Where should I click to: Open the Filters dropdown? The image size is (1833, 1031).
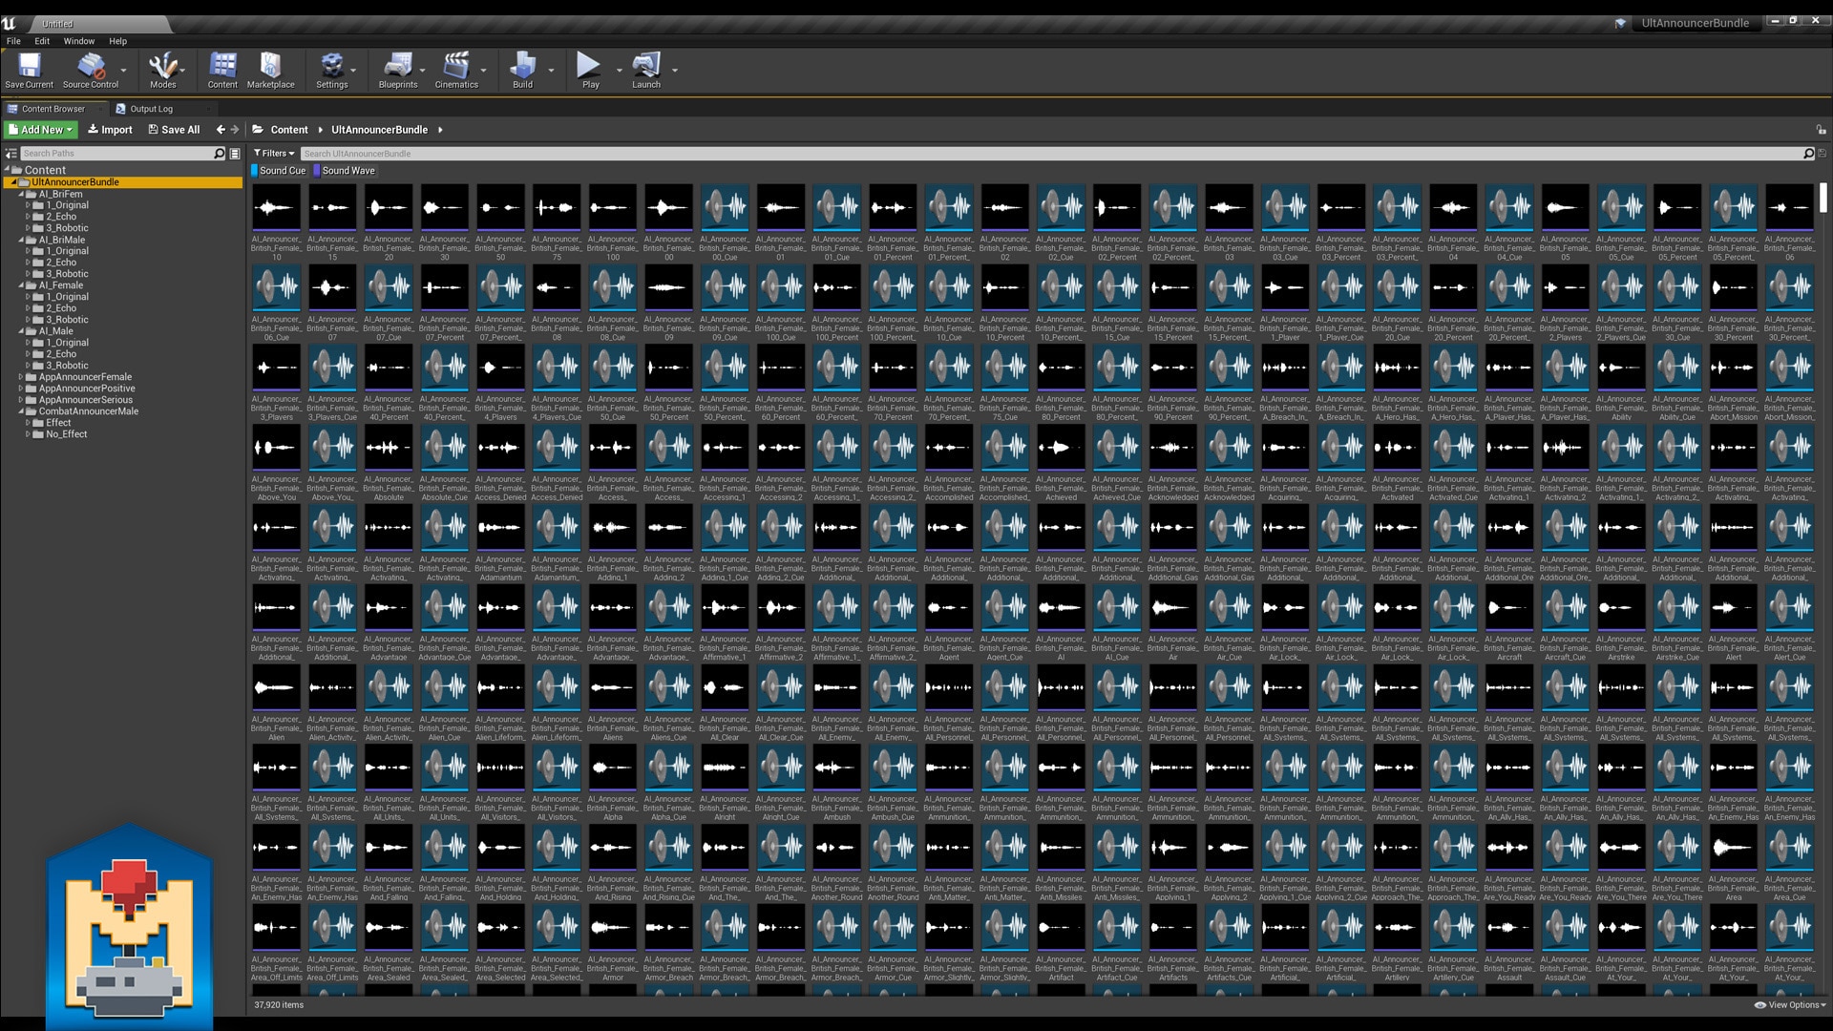[x=274, y=154]
